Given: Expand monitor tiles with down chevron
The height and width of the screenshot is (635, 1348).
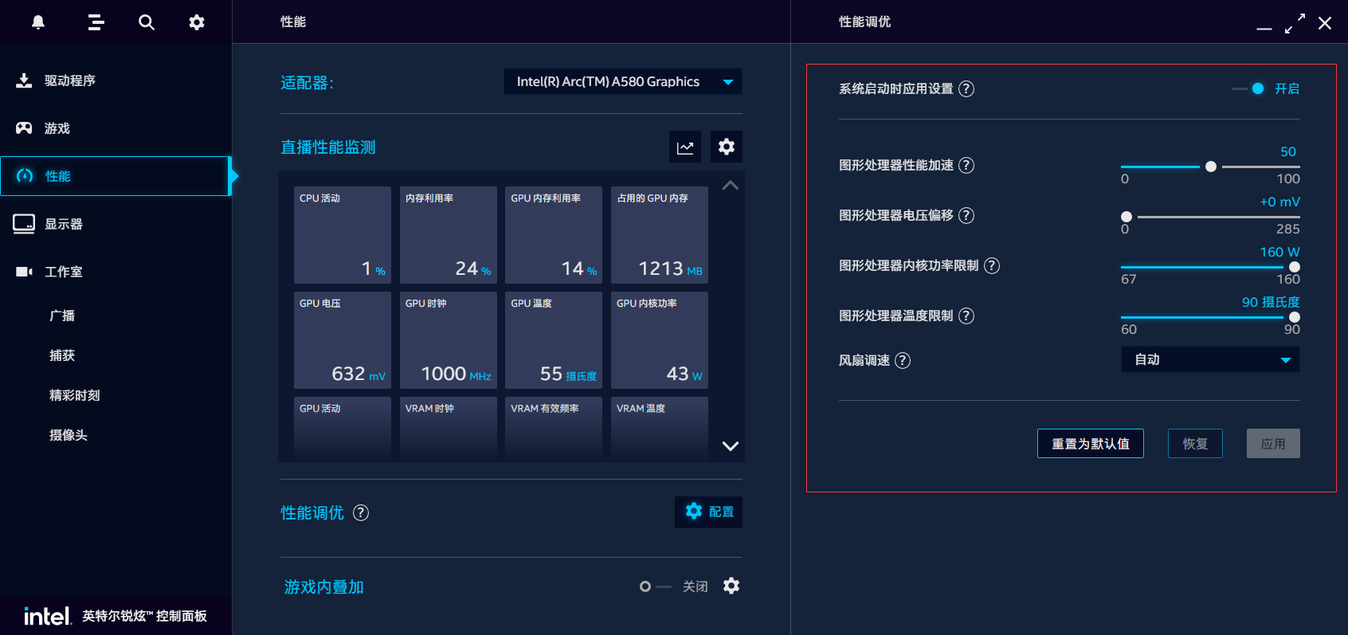Looking at the screenshot, I should (x=730, y=446).
